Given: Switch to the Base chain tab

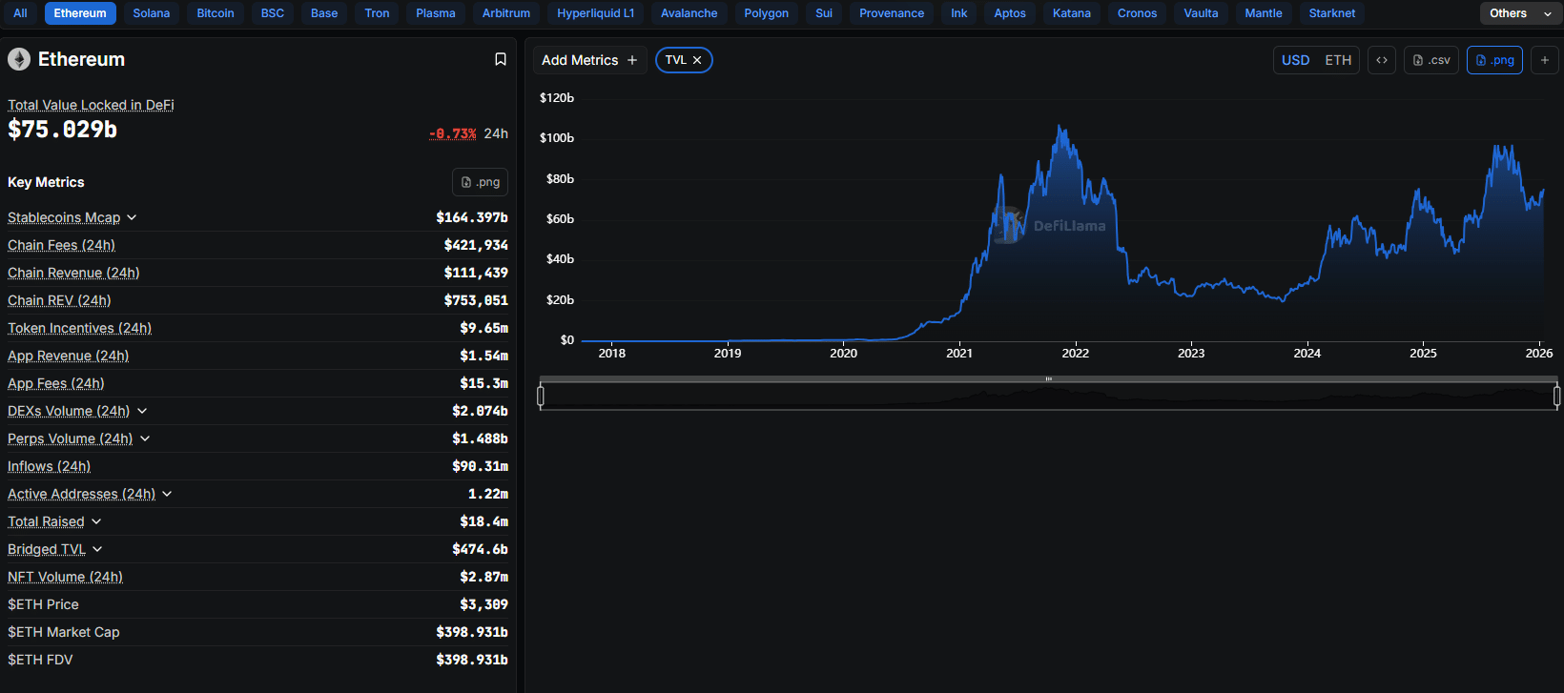Looking at the screenshot, I should click(324, 13).
